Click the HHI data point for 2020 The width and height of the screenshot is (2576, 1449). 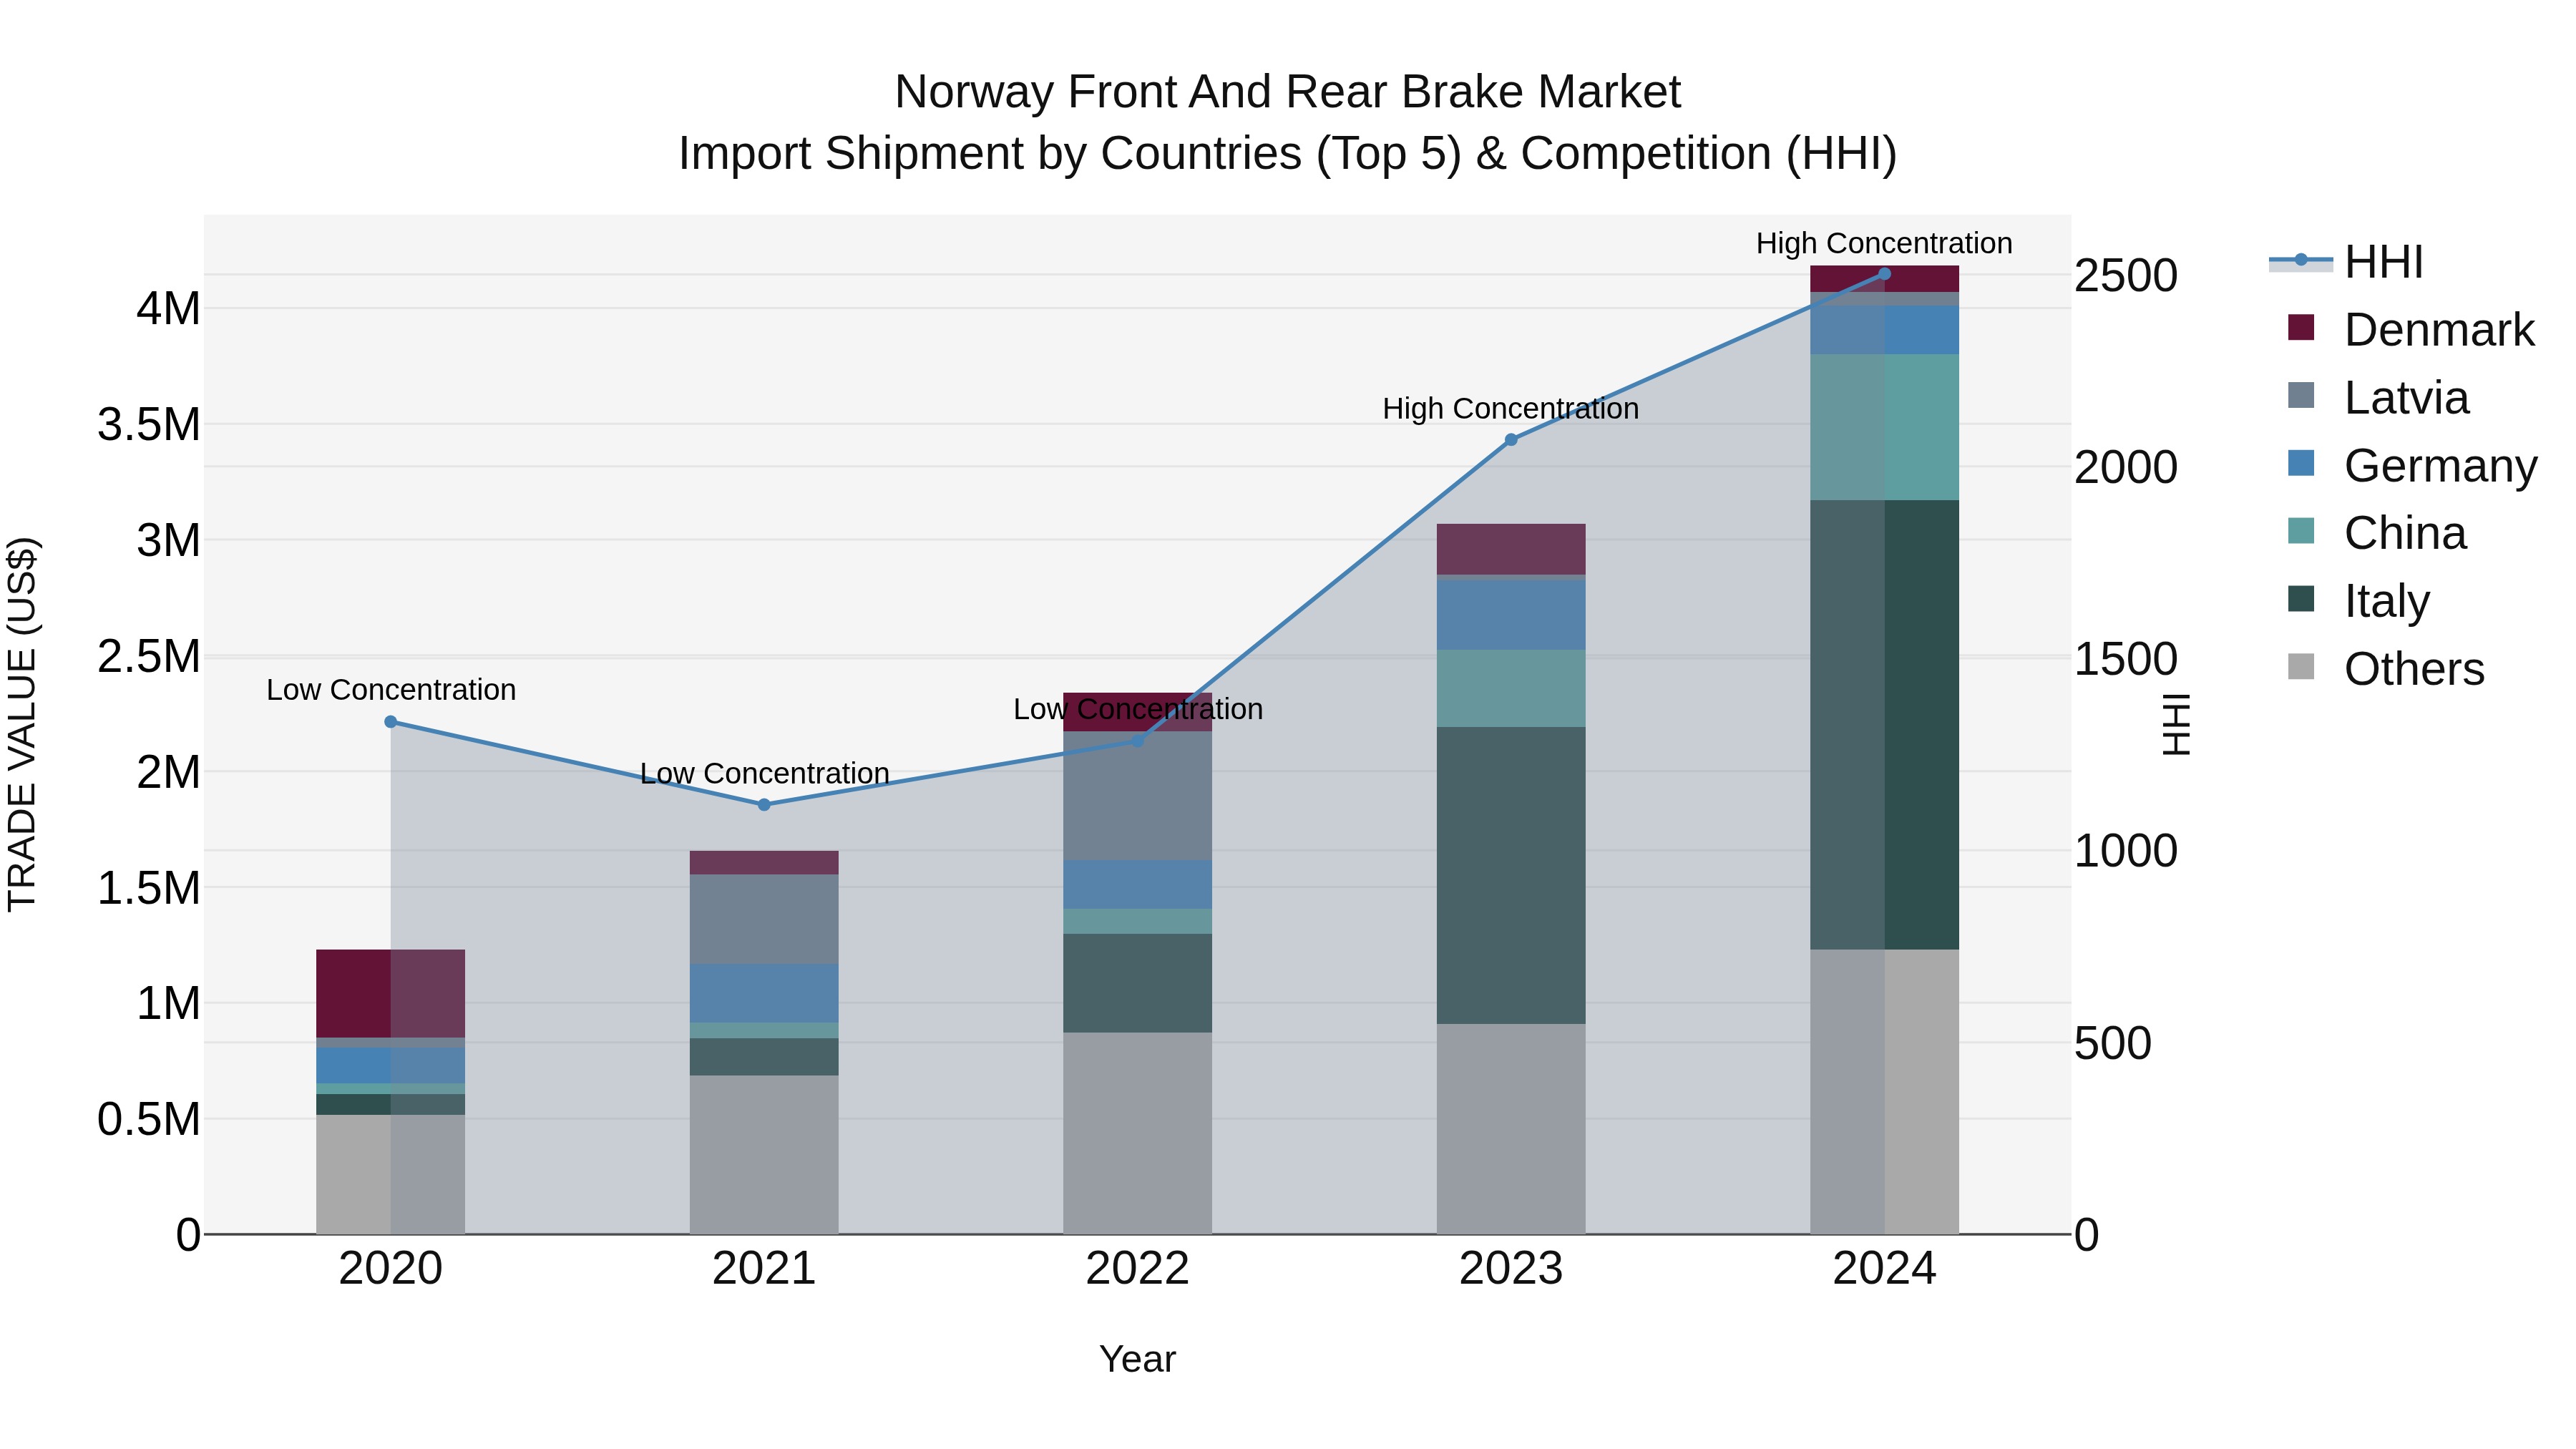(391, 722)
